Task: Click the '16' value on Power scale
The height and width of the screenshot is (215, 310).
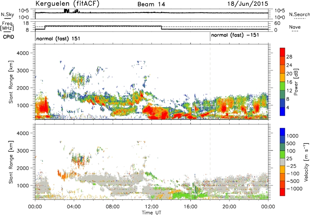Action: [x=289, y=82]
